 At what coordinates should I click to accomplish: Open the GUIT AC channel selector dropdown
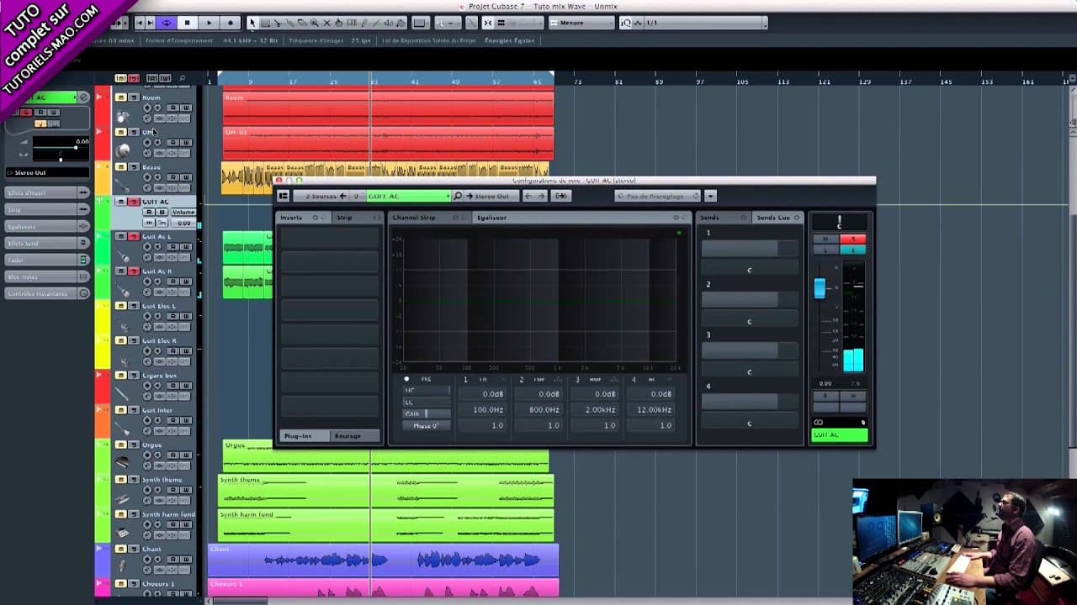pyautogui.click(x=408, y=196)
